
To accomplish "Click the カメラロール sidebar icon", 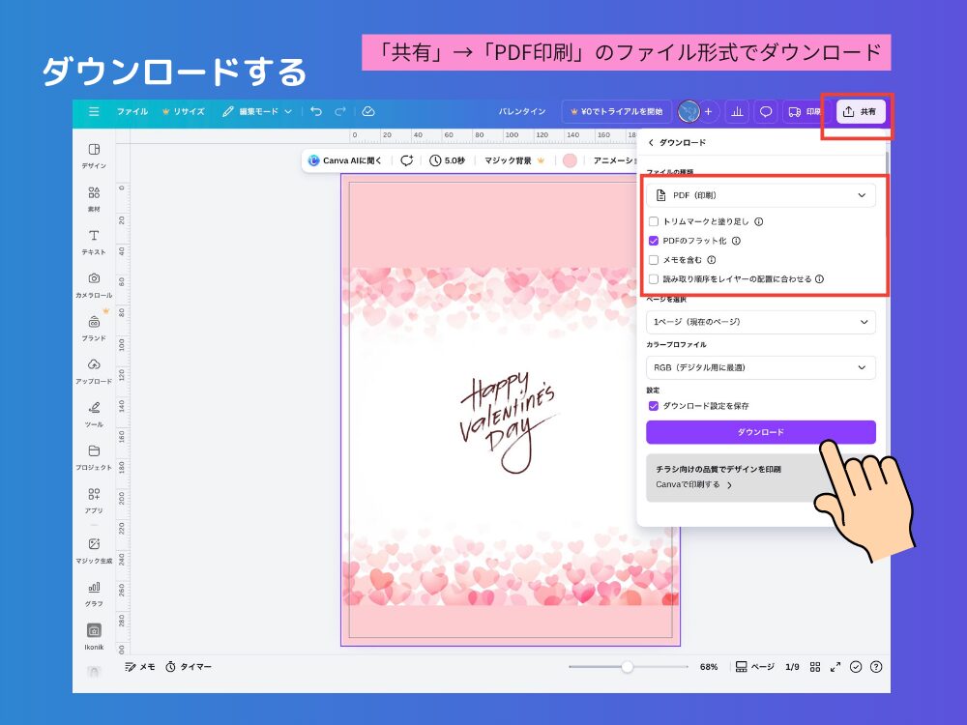I will click(x=93, y=279).
